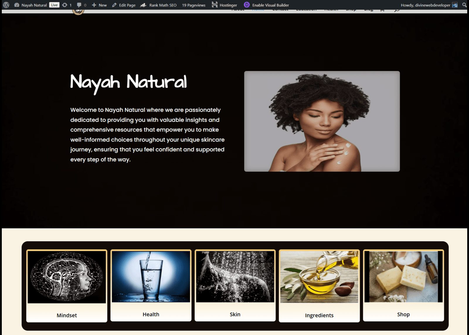Viewport: 469px width, 335px height.
Task: Open the Skin water splash image
Action: [x=235, y=276]
